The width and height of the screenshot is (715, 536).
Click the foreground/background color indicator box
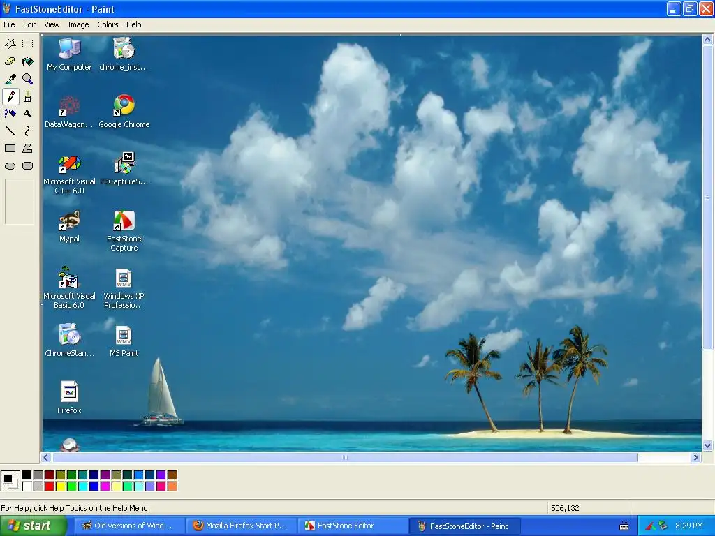pos(10,480)
